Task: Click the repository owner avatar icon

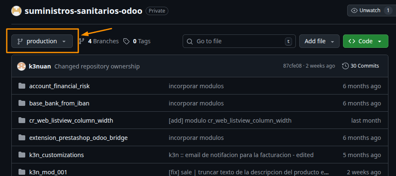Action: click(16, 11)
